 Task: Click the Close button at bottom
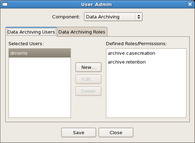click(x=116, y=133)
